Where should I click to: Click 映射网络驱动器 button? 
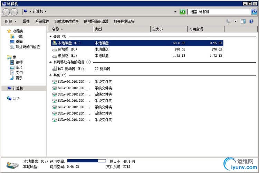pyautogui.click(x=96, y=21)
